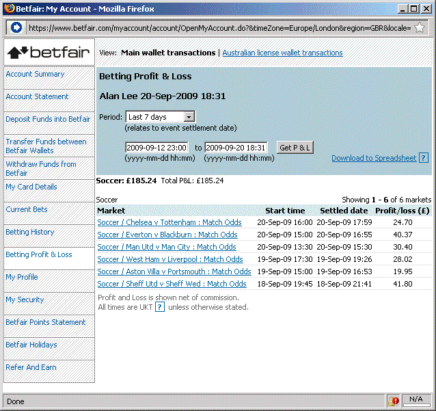Screen dimensions: 436x411
Task: Click profit value 40.37
Action: pyautogui.click(x=403, y=235)
